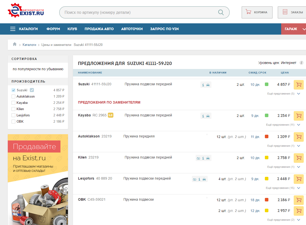This screenshot has width=306, height=225.
Task: Go to Продажа авто section
Action: (99, 29)
